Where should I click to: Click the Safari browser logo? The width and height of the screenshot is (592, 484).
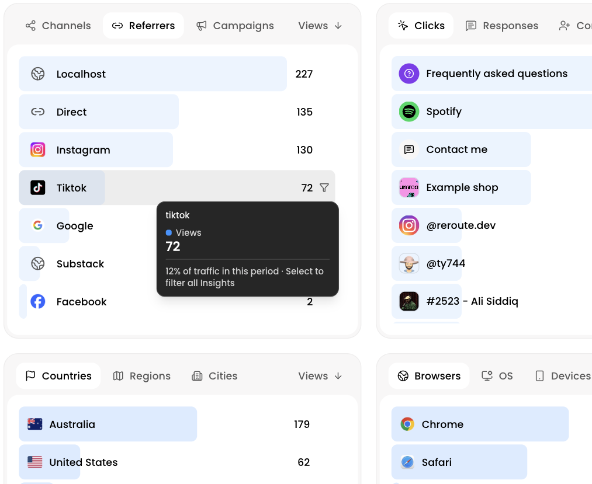[407, 462]
